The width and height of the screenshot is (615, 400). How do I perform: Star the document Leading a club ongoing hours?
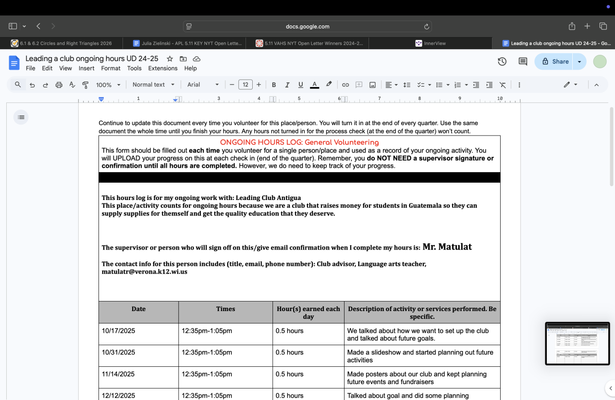pyautogui.click(x=170, y=59)
